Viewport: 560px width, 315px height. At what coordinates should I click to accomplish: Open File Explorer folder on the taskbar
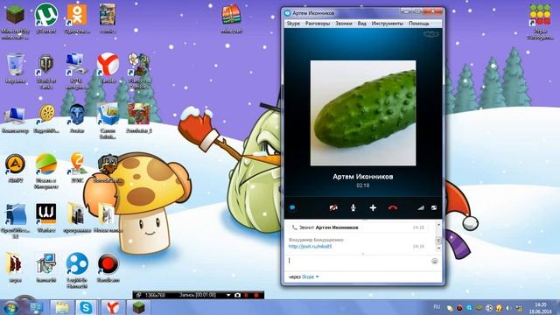coord(62,307)
